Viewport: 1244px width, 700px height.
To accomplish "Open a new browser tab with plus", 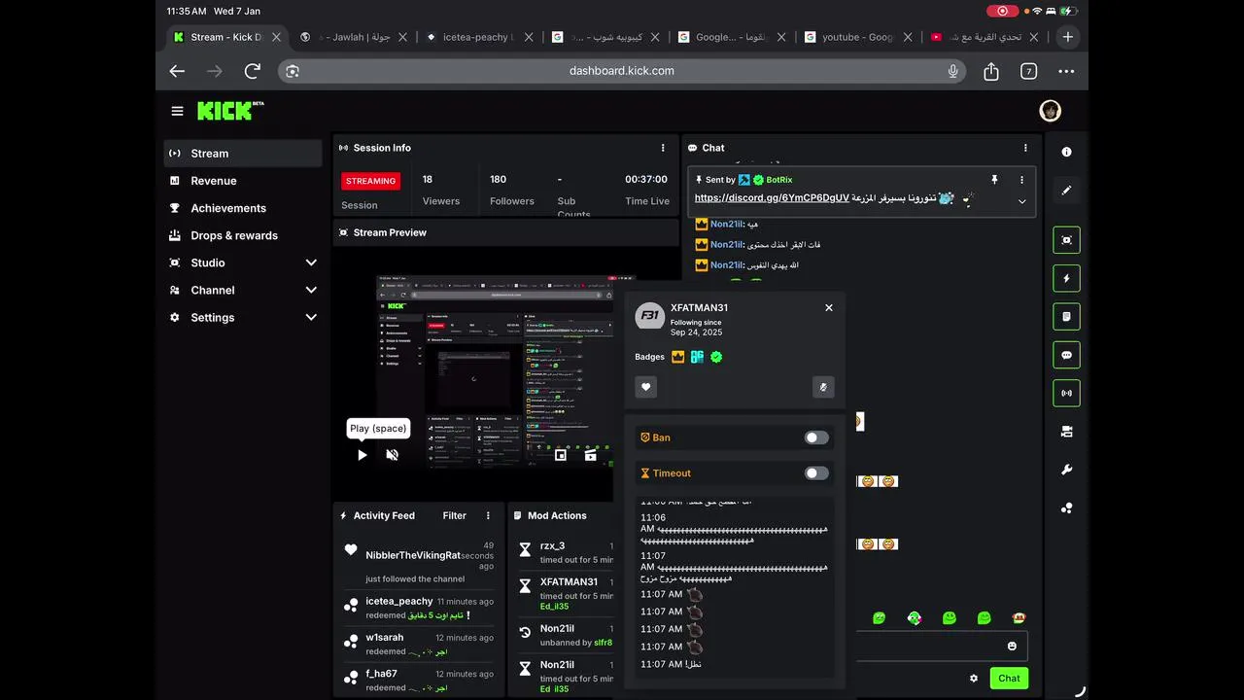I will [1067, 37].
